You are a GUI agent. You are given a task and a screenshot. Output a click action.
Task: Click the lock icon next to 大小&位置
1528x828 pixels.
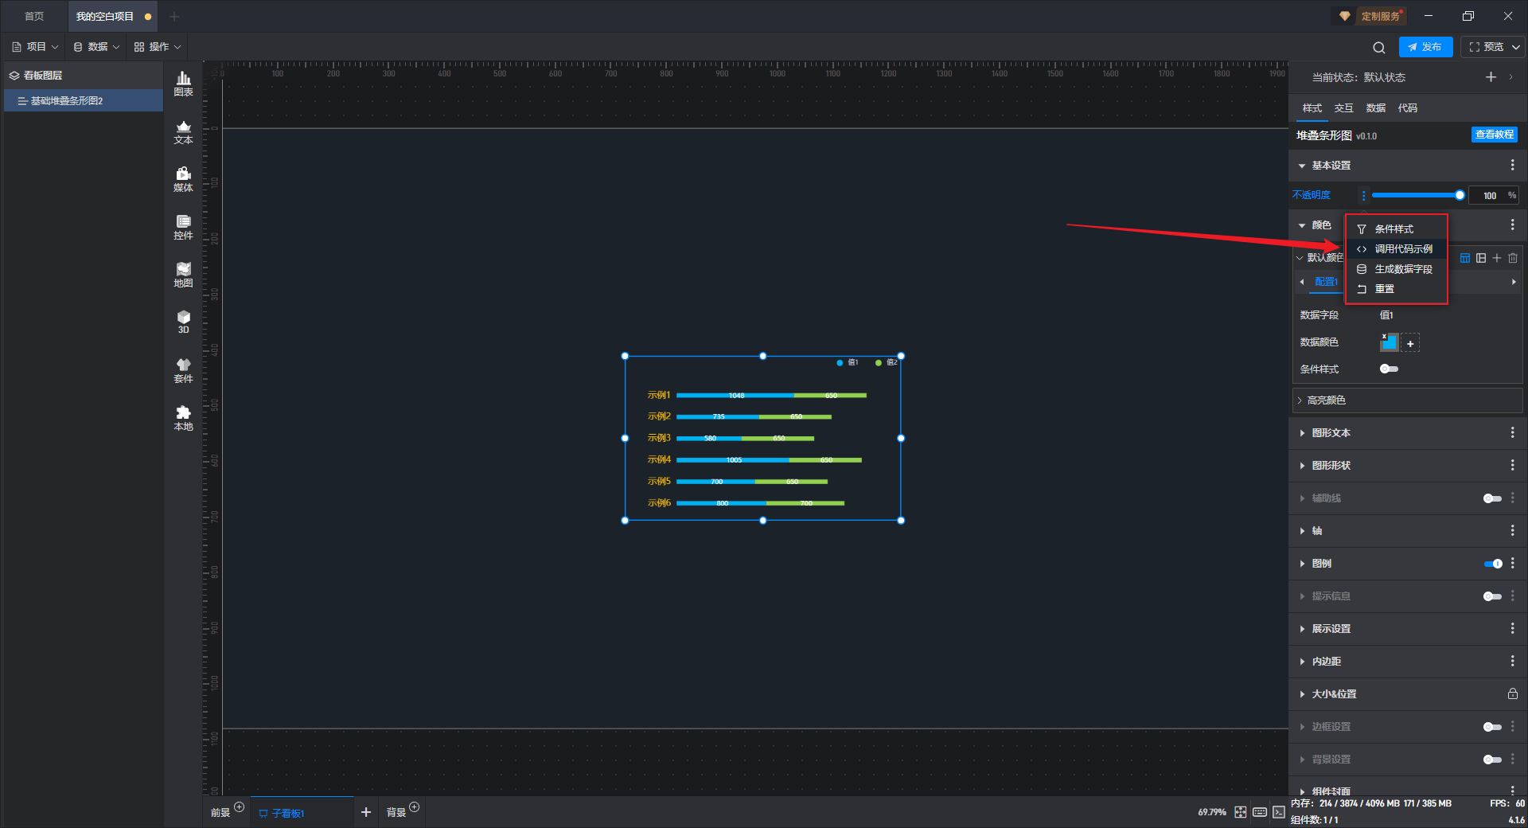click(x=1512, y=693)
